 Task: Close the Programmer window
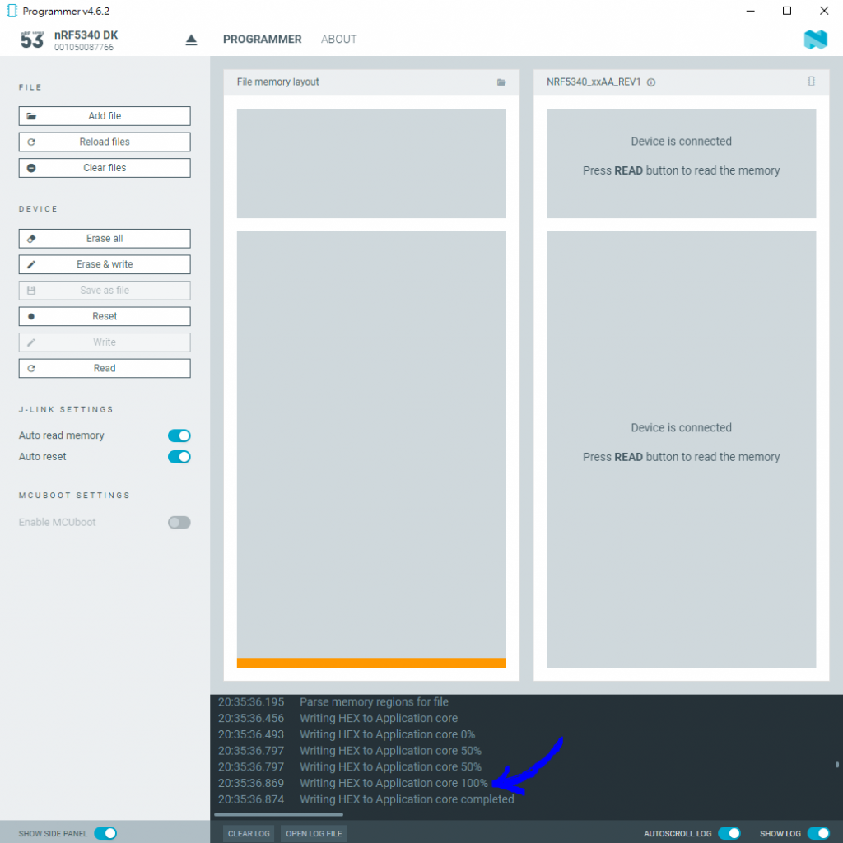coord(823,11)
